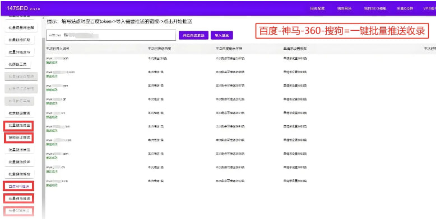Viewport: 436px width, 219px height.
Task: Open the first top navigation item ending in 配置
Action: 317,8
